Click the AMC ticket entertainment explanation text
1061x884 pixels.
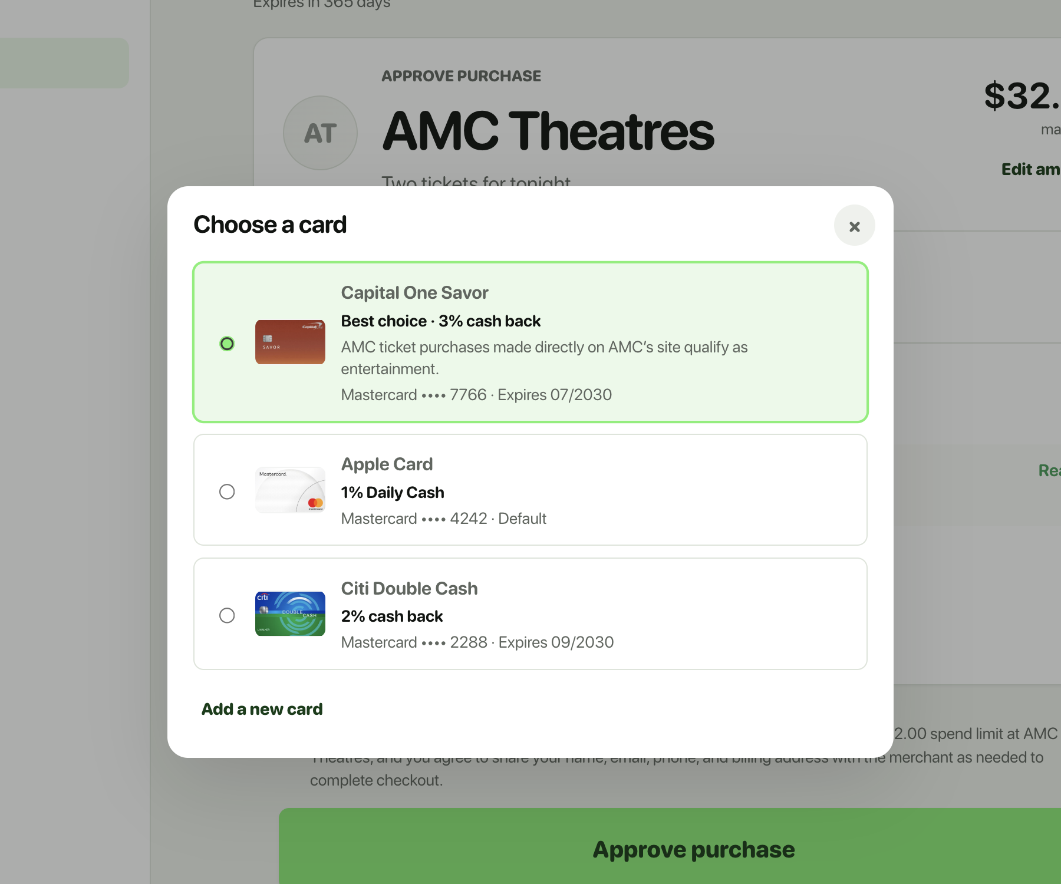544,358
